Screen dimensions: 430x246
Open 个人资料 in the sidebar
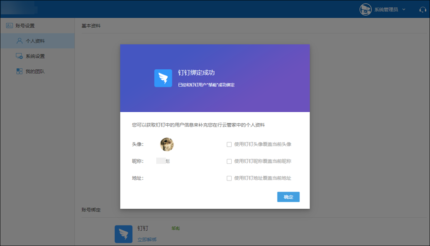pos(37,41)
